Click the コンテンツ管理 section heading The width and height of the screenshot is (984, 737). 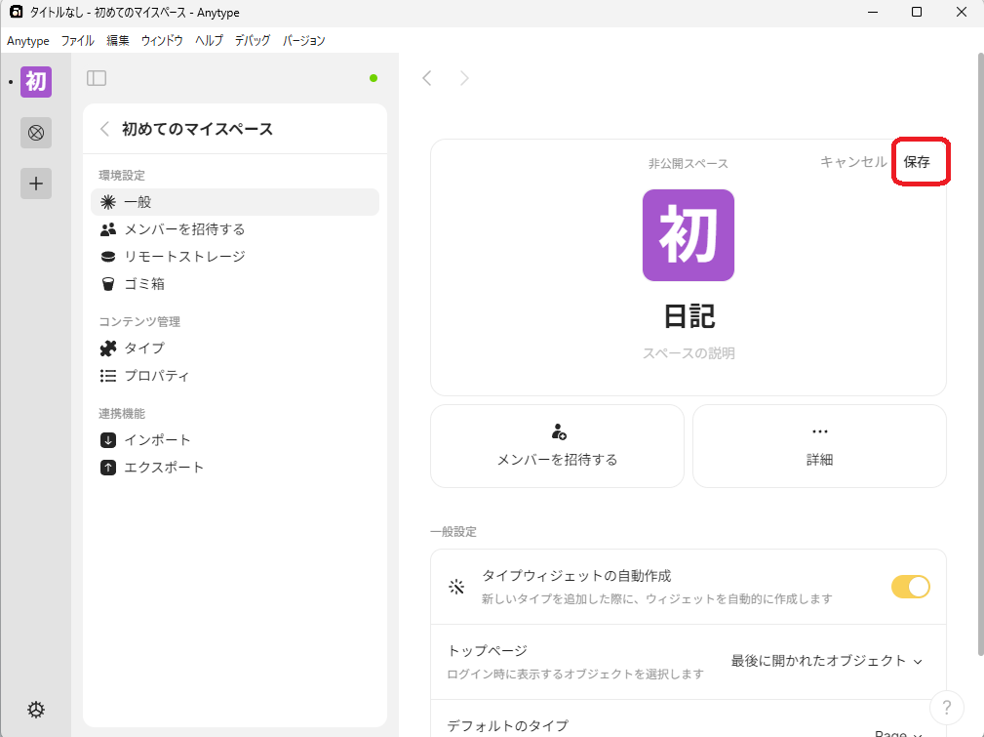[x=139, y=322]
